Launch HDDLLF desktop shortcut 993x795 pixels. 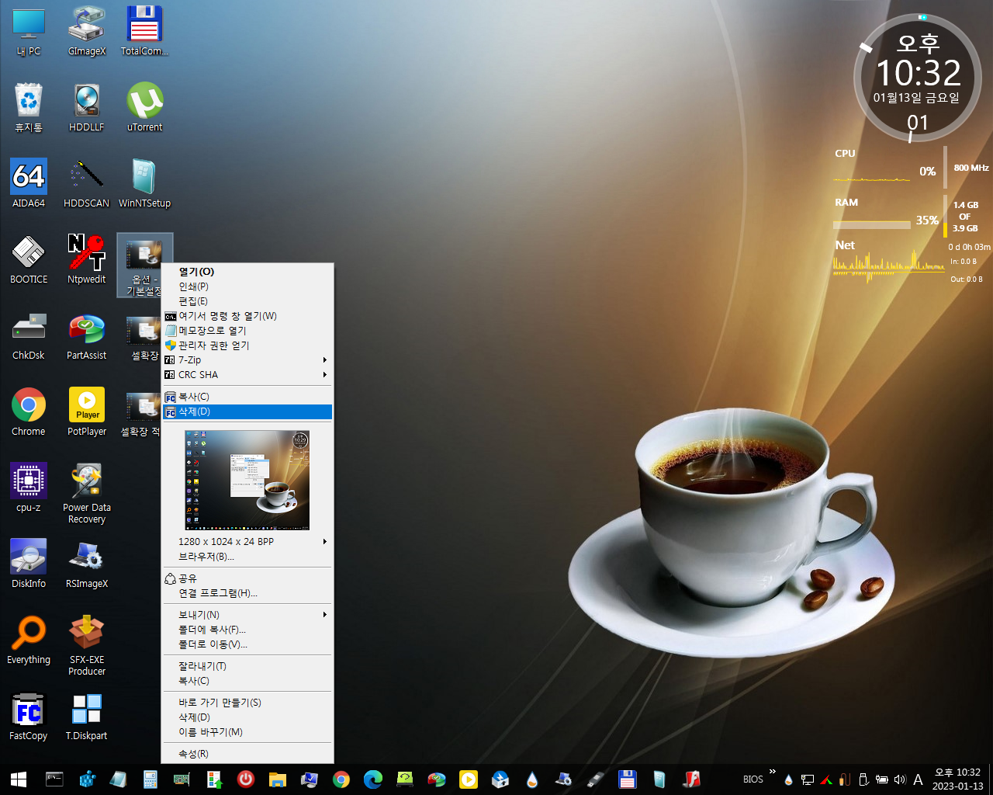[87, 108]
